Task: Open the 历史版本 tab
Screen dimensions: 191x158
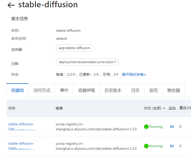Action: (113, 90)
